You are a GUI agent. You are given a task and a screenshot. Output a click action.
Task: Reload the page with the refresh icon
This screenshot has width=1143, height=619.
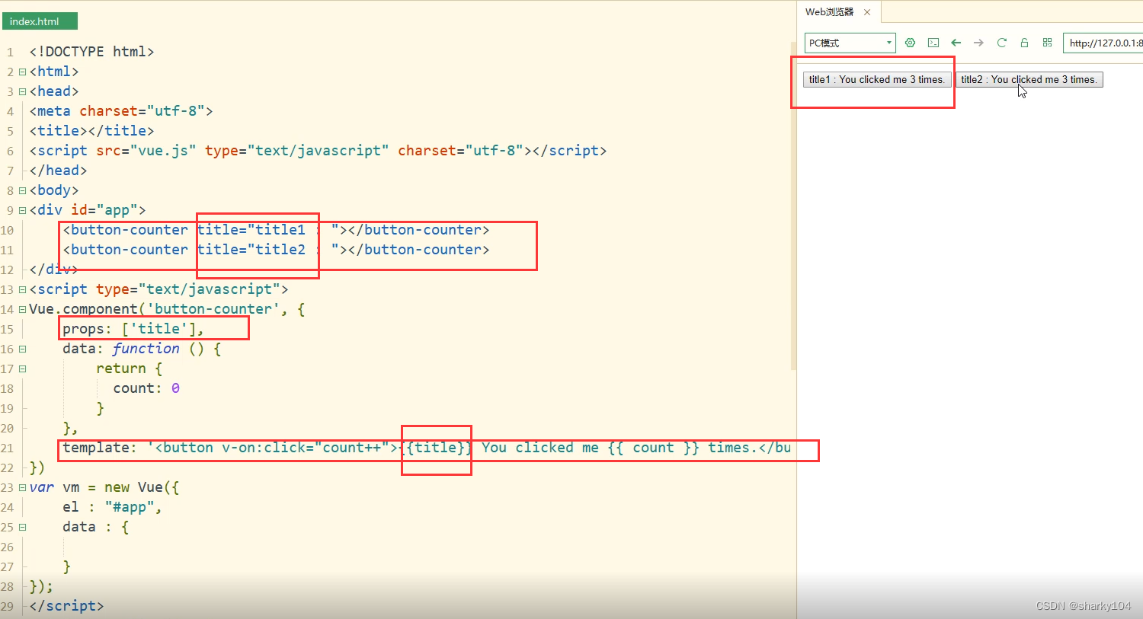coord(1002,43)
